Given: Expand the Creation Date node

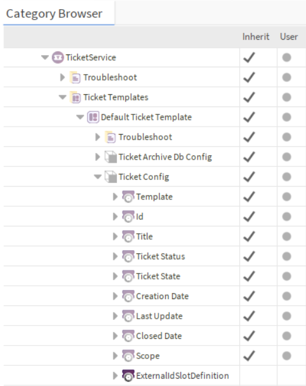Looking at the screenshot, I should tap(115, 296).
